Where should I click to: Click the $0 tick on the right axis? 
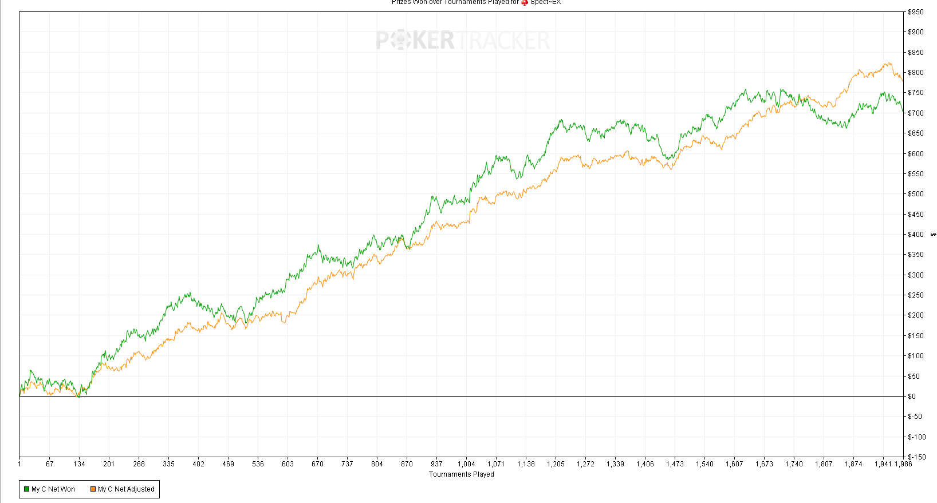[x=912, y=396]
